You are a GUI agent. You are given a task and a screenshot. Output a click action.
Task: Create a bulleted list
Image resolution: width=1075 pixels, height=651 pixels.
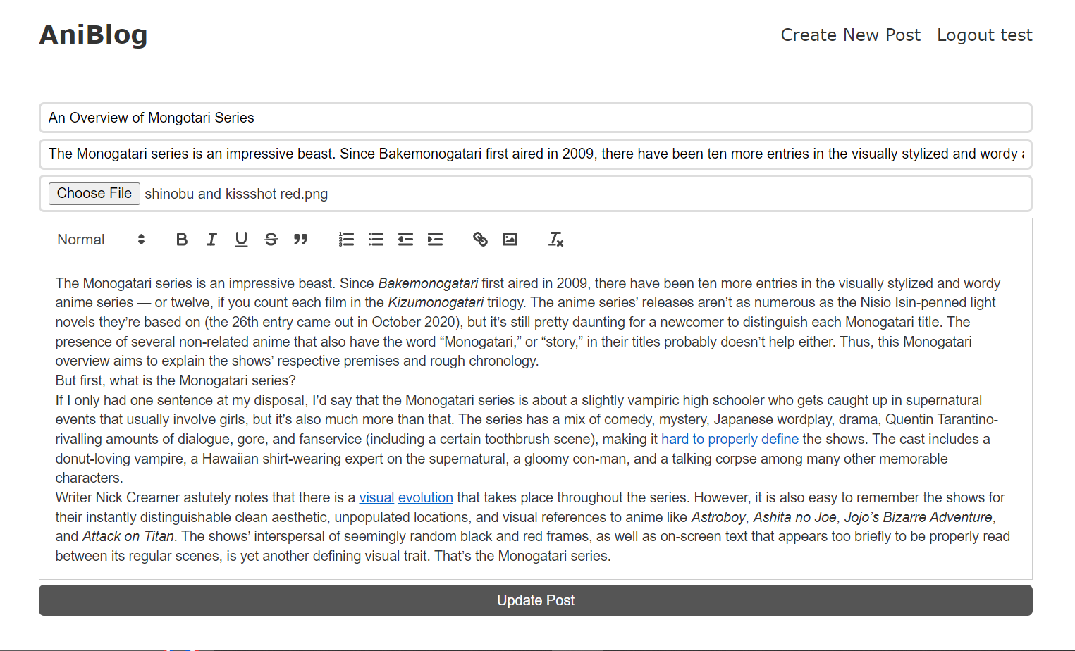click(x=376, y=240)
